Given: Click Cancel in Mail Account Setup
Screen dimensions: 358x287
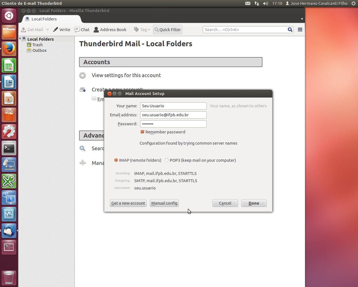Looking at the screenshot, I should [x=225, y=203].
